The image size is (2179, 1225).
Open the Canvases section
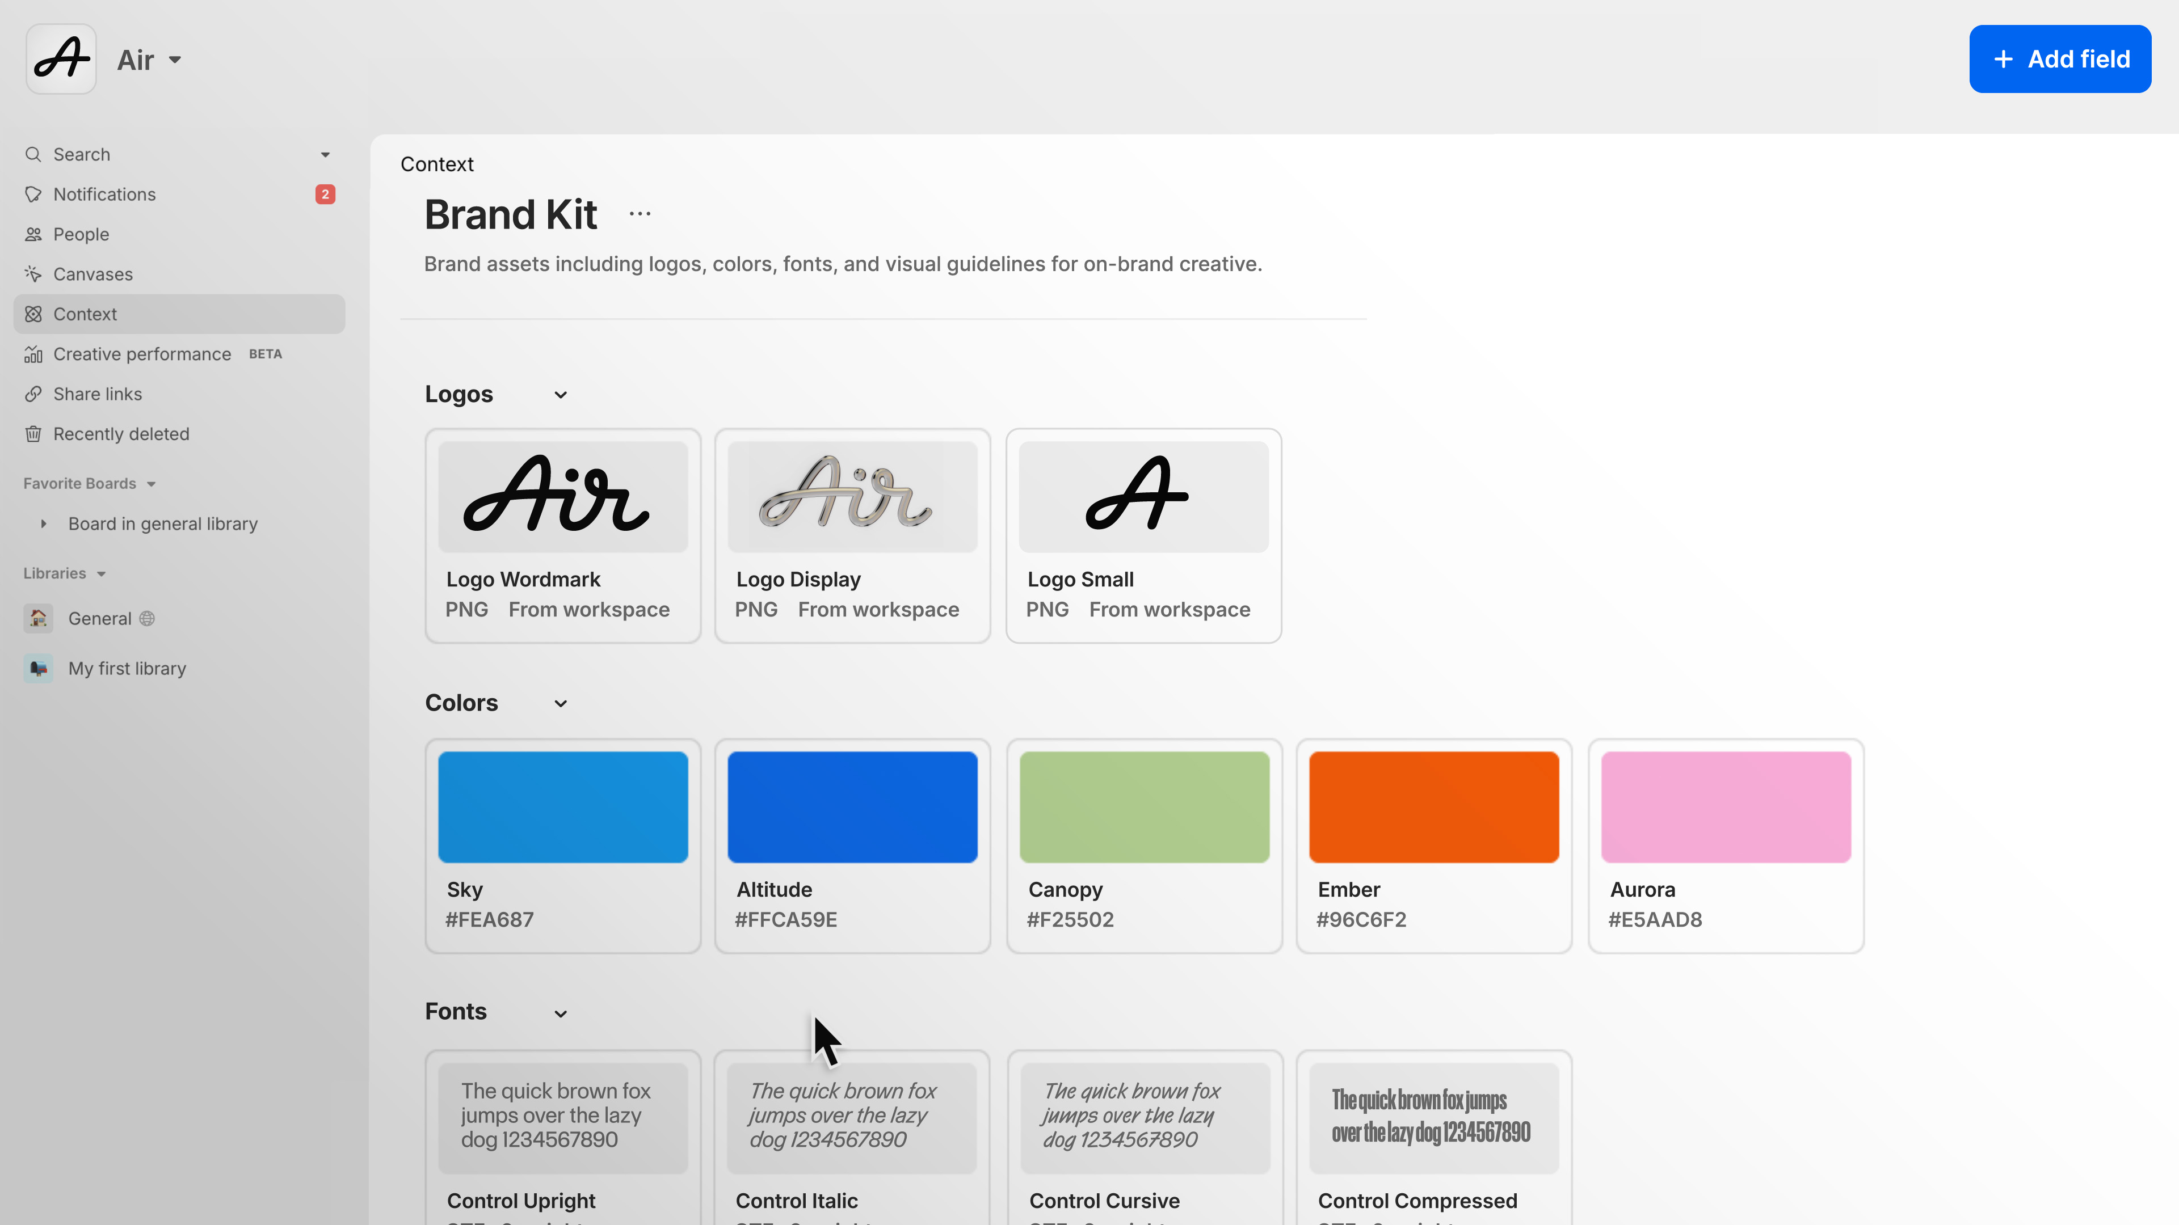click(x=92, y=273)
